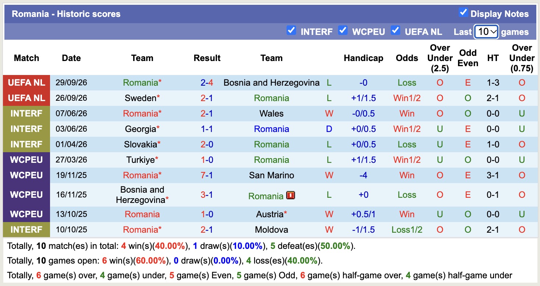Click the red card icon beside Romania
This screenshot has height=286, width=540.
[291, 196]
